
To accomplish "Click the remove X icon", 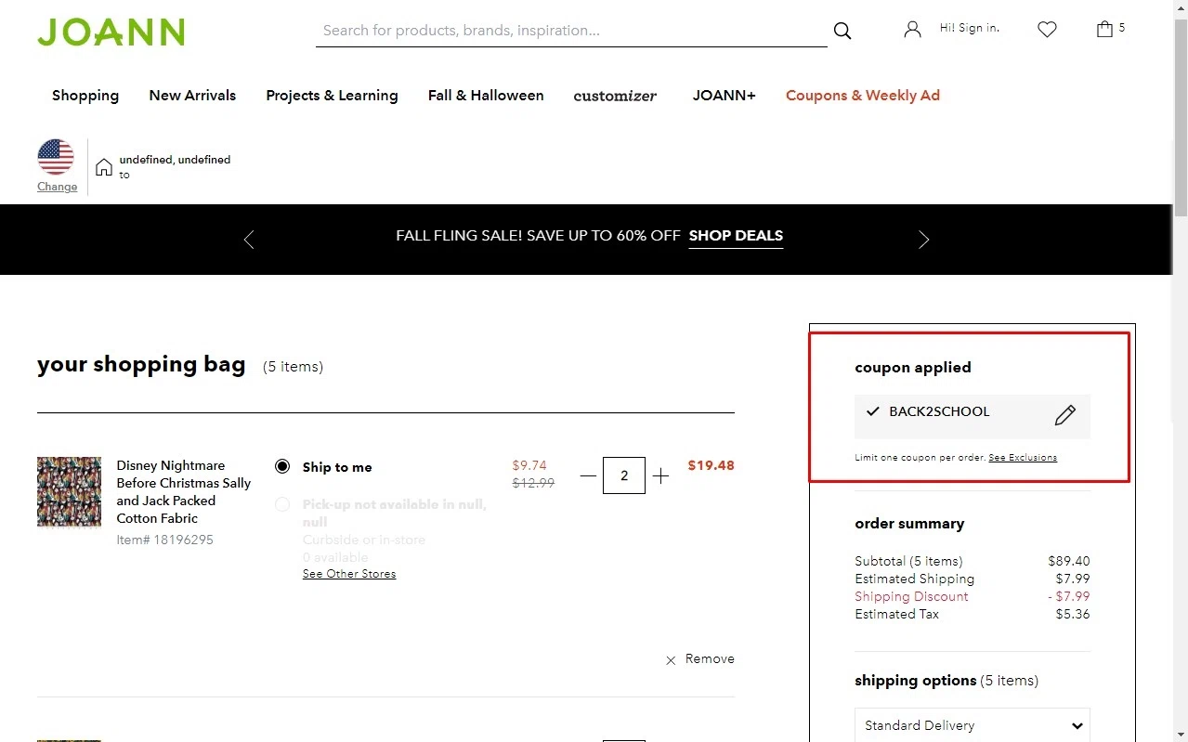I will pos(671,660).
